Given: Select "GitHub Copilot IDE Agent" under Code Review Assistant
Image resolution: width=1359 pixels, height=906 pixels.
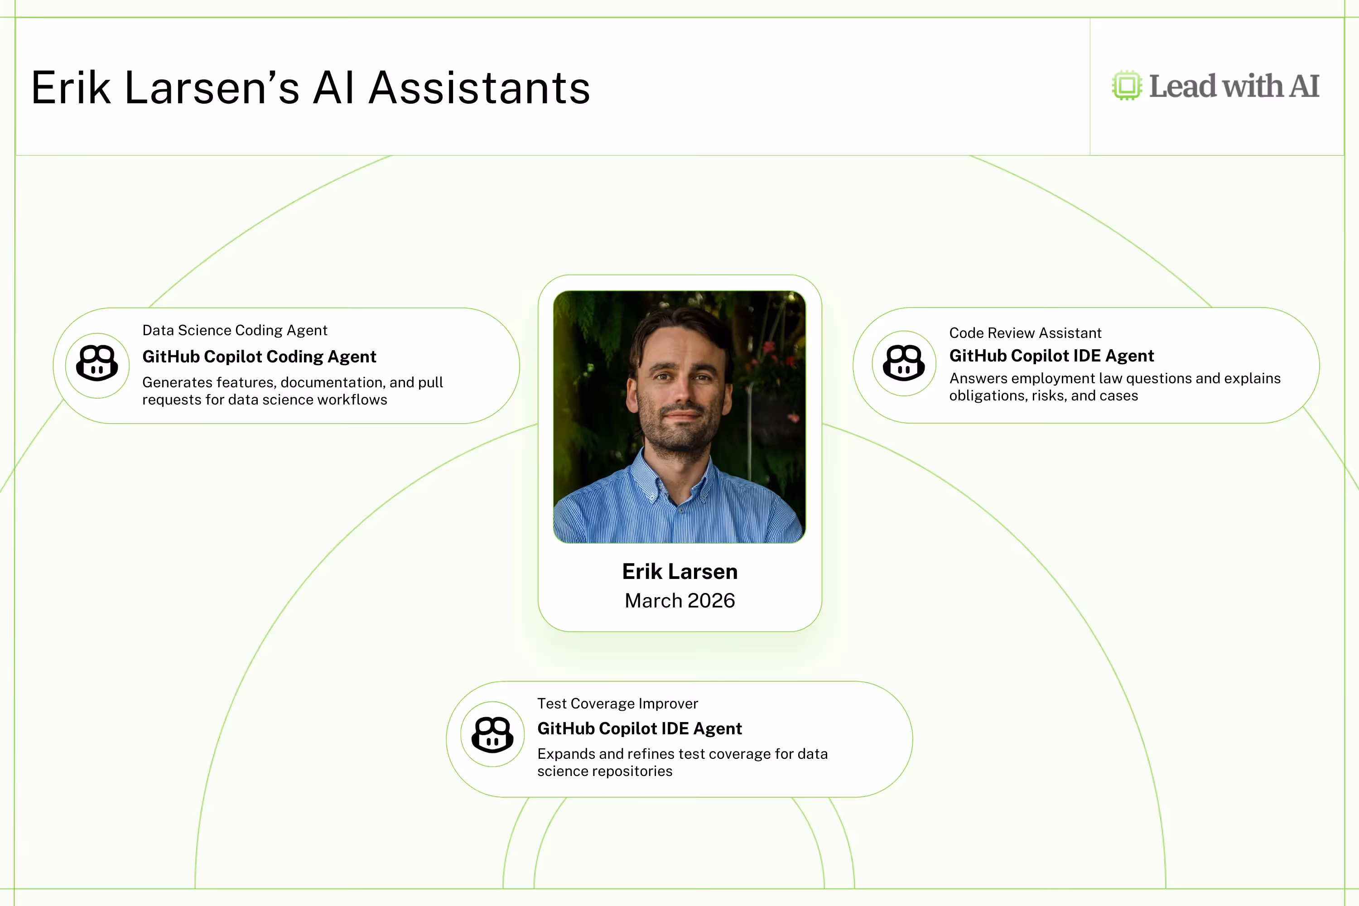Looking at the screenshot, I should tap(1051, 355).
